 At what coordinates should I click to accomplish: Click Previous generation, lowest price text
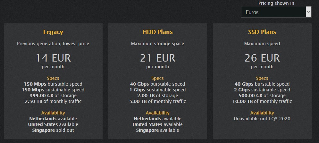[x=53, y=44]
